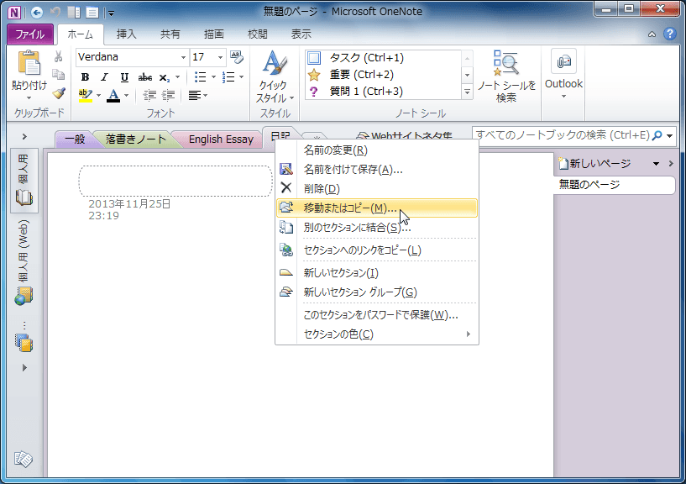Click the Back arrow in quick access

pyautogui.click(x=37, y=13)
